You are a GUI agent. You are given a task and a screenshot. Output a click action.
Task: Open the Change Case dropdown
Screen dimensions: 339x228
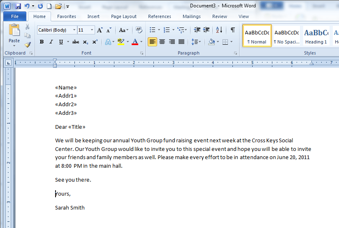coord(124,30)
